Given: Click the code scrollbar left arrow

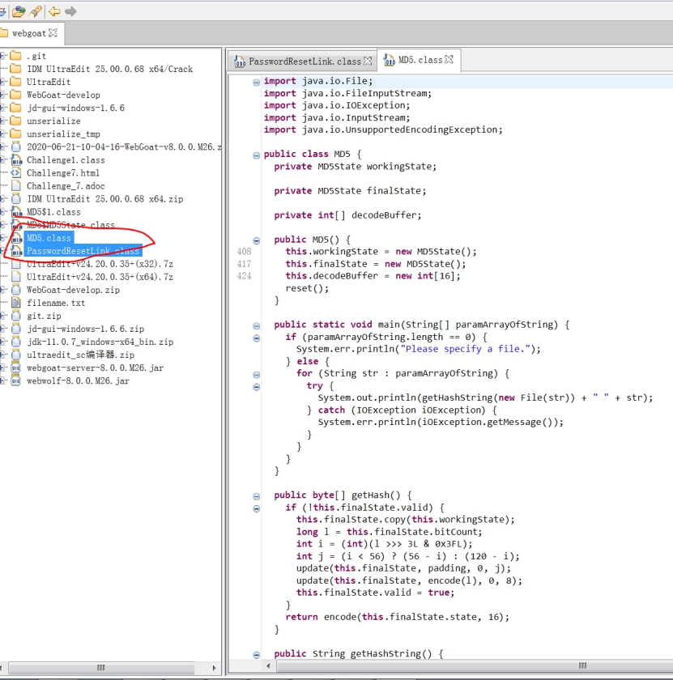Looking at the screenshot, I should pyautogui.click(x=269, y=665).
